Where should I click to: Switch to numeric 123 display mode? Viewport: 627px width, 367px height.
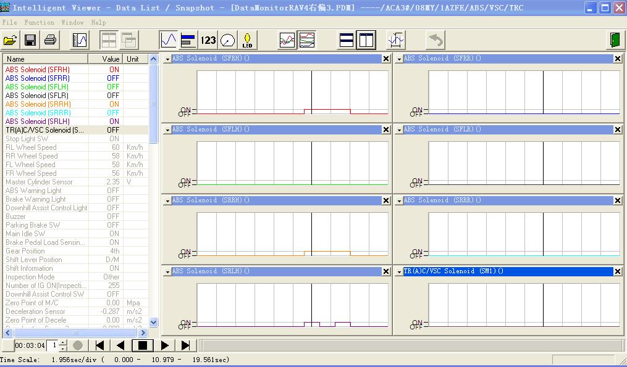point(208,40)
